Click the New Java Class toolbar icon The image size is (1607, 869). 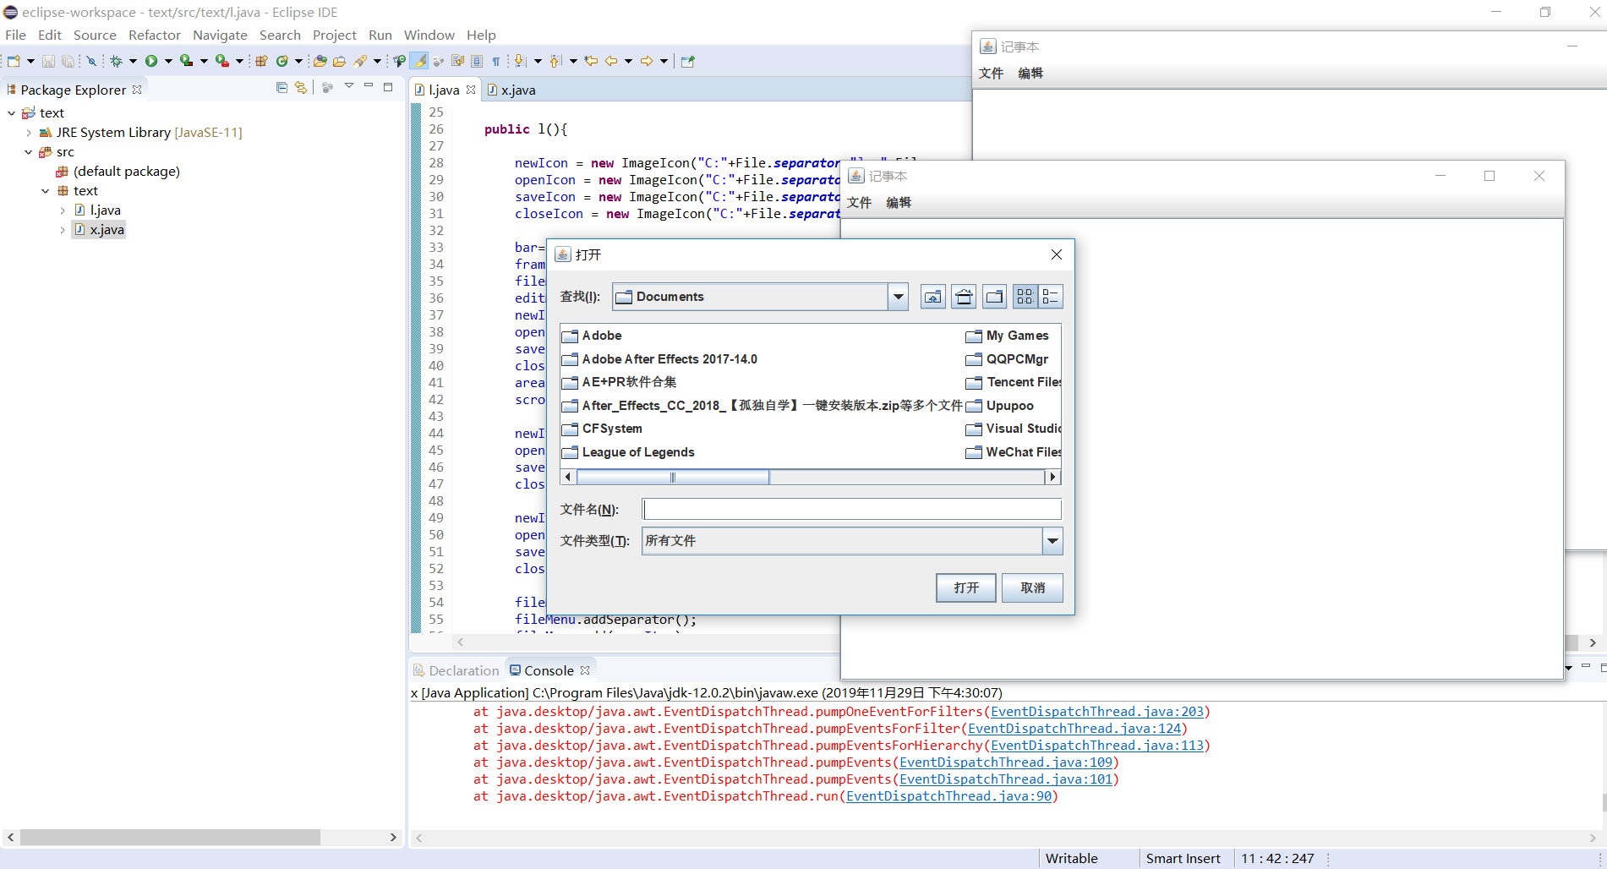(x=282, y=61)
